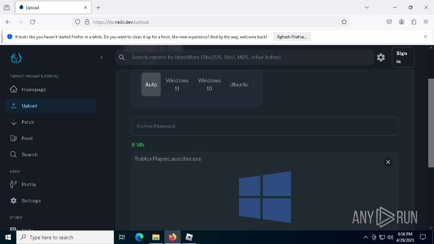Open the Firefox View icon in tab bar
Viewport: 434px width, 244px height.
[x=7, y=7]
